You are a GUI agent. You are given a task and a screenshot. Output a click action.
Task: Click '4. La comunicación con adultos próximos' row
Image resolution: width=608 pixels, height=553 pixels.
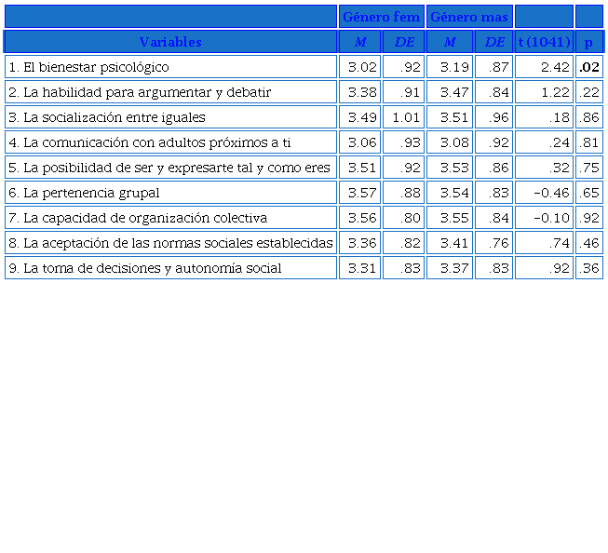(170, 142)
